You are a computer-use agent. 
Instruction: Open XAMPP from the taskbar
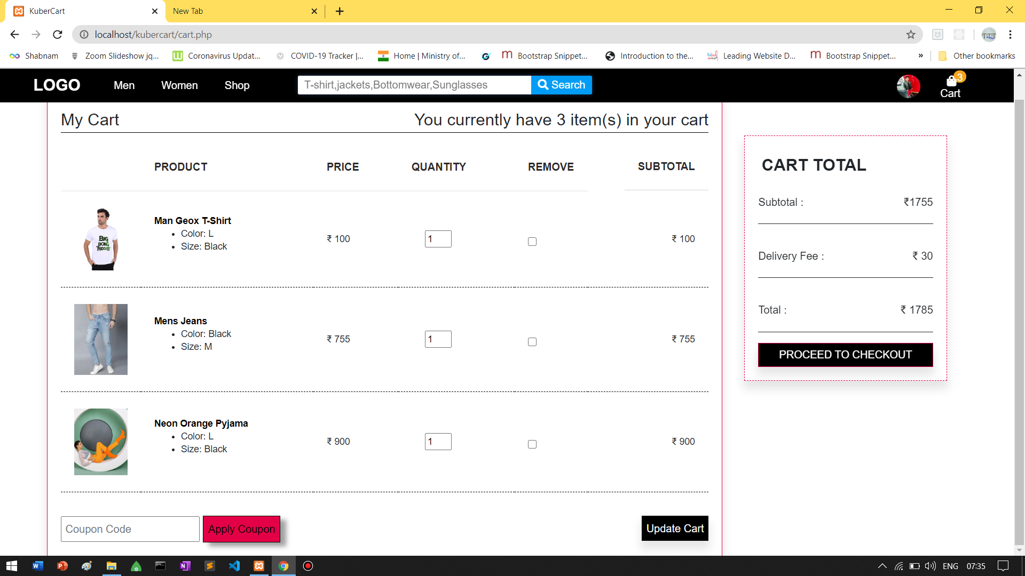pyautogui.click(x=259, y=566)
